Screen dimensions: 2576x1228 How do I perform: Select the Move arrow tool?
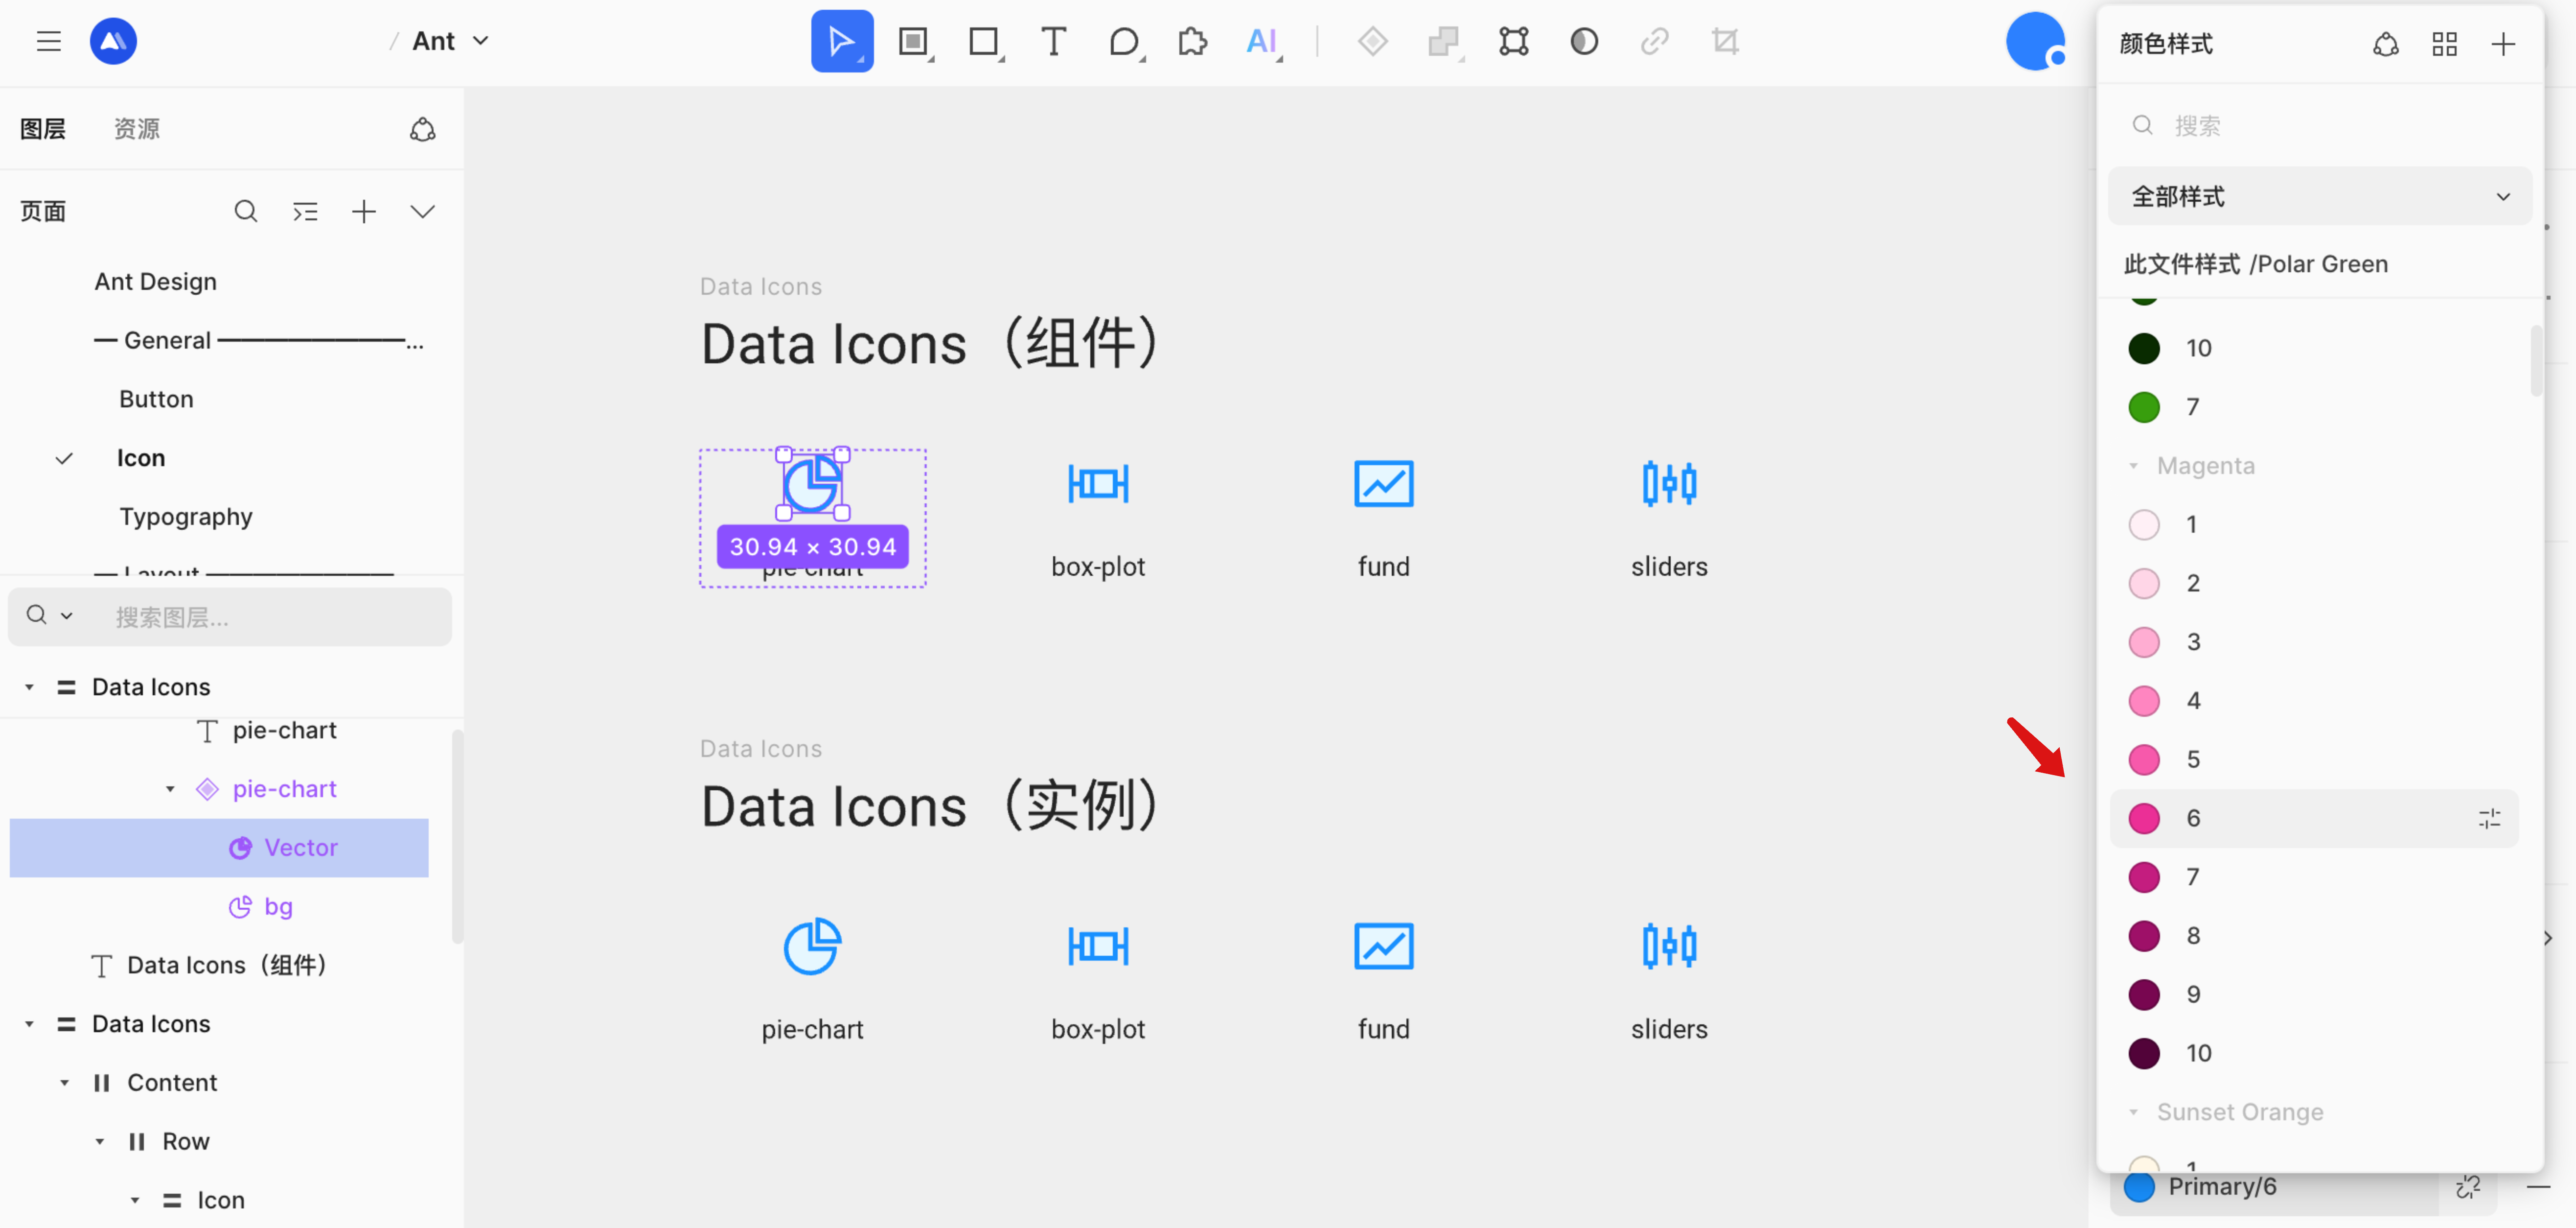click(841, 41)
